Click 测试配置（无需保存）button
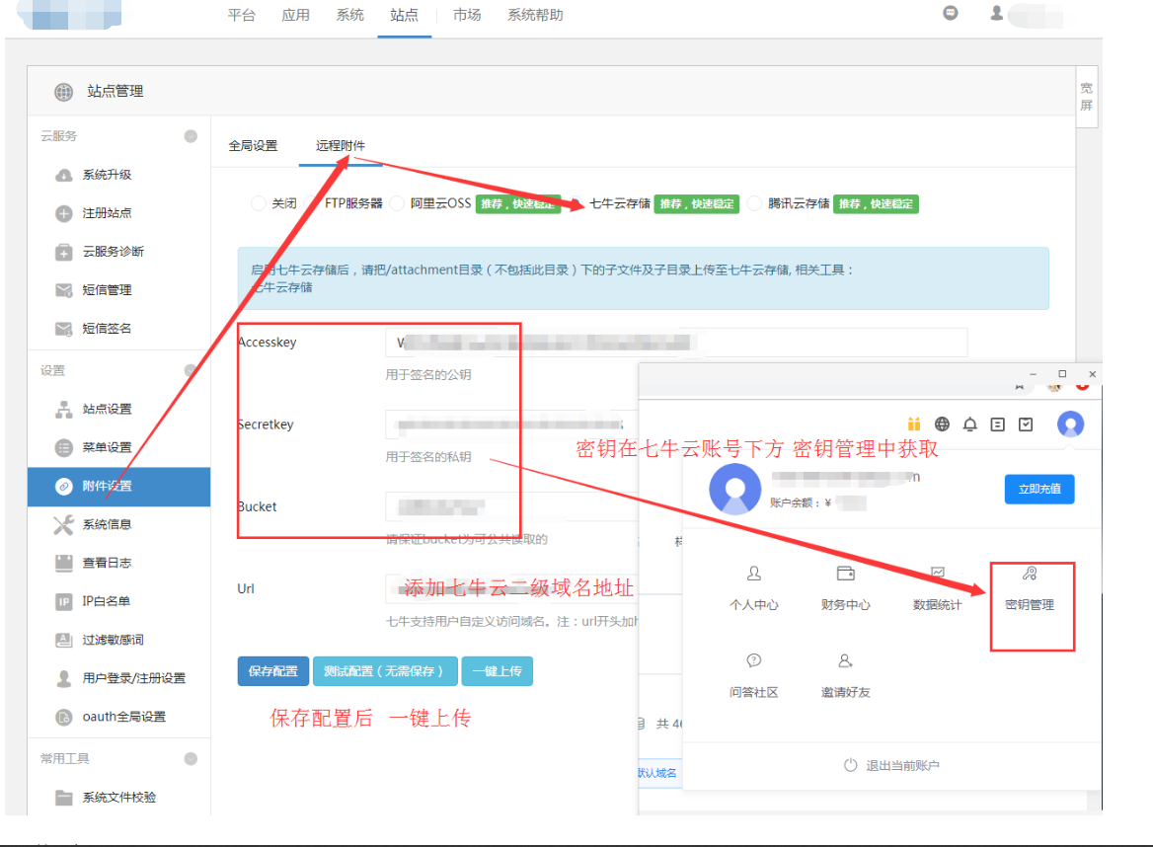1153x847 pixels. tap(385, 671)
